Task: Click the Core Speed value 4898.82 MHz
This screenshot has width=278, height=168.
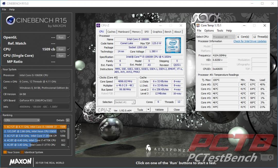Action: (125, 81)
